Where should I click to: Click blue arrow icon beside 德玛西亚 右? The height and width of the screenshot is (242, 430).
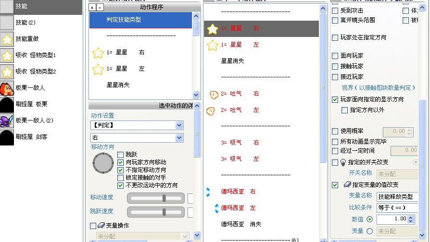[x=208, y=192]
